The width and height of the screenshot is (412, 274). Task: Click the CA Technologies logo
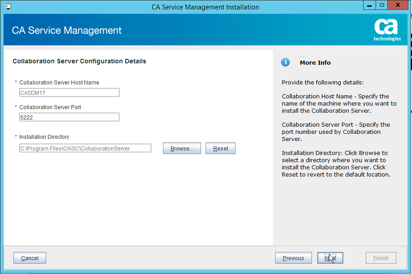pyautogui.click(x=387, y=30)
